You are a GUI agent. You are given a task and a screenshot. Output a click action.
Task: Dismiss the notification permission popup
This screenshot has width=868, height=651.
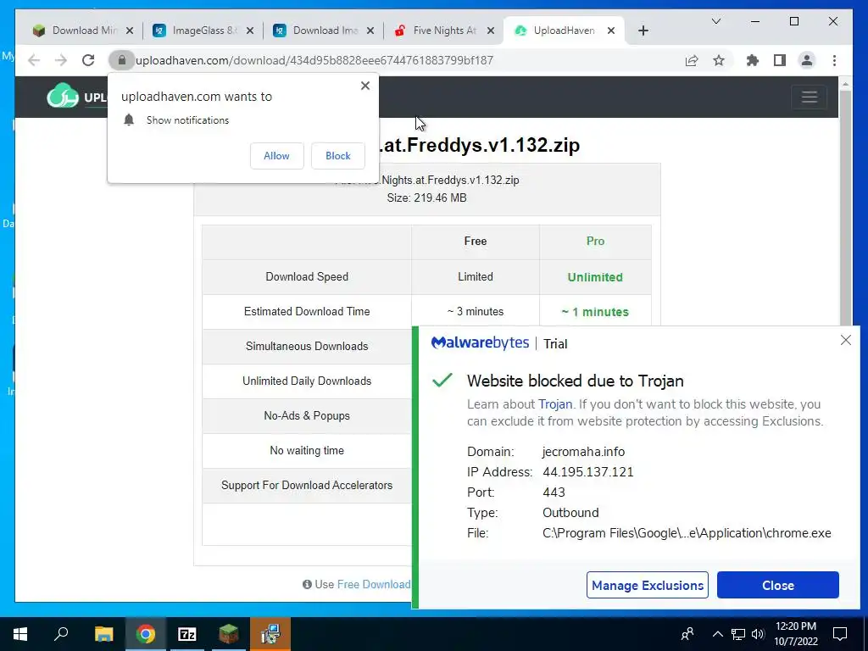[x=364, y=86]
